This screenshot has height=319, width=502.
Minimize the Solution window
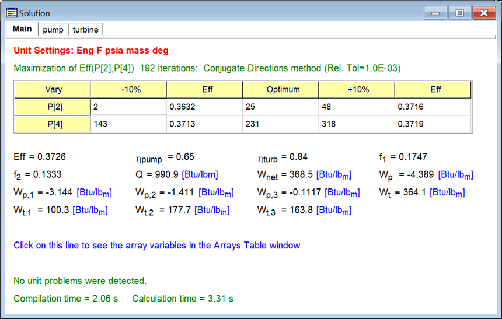click(x=435, y=12)
